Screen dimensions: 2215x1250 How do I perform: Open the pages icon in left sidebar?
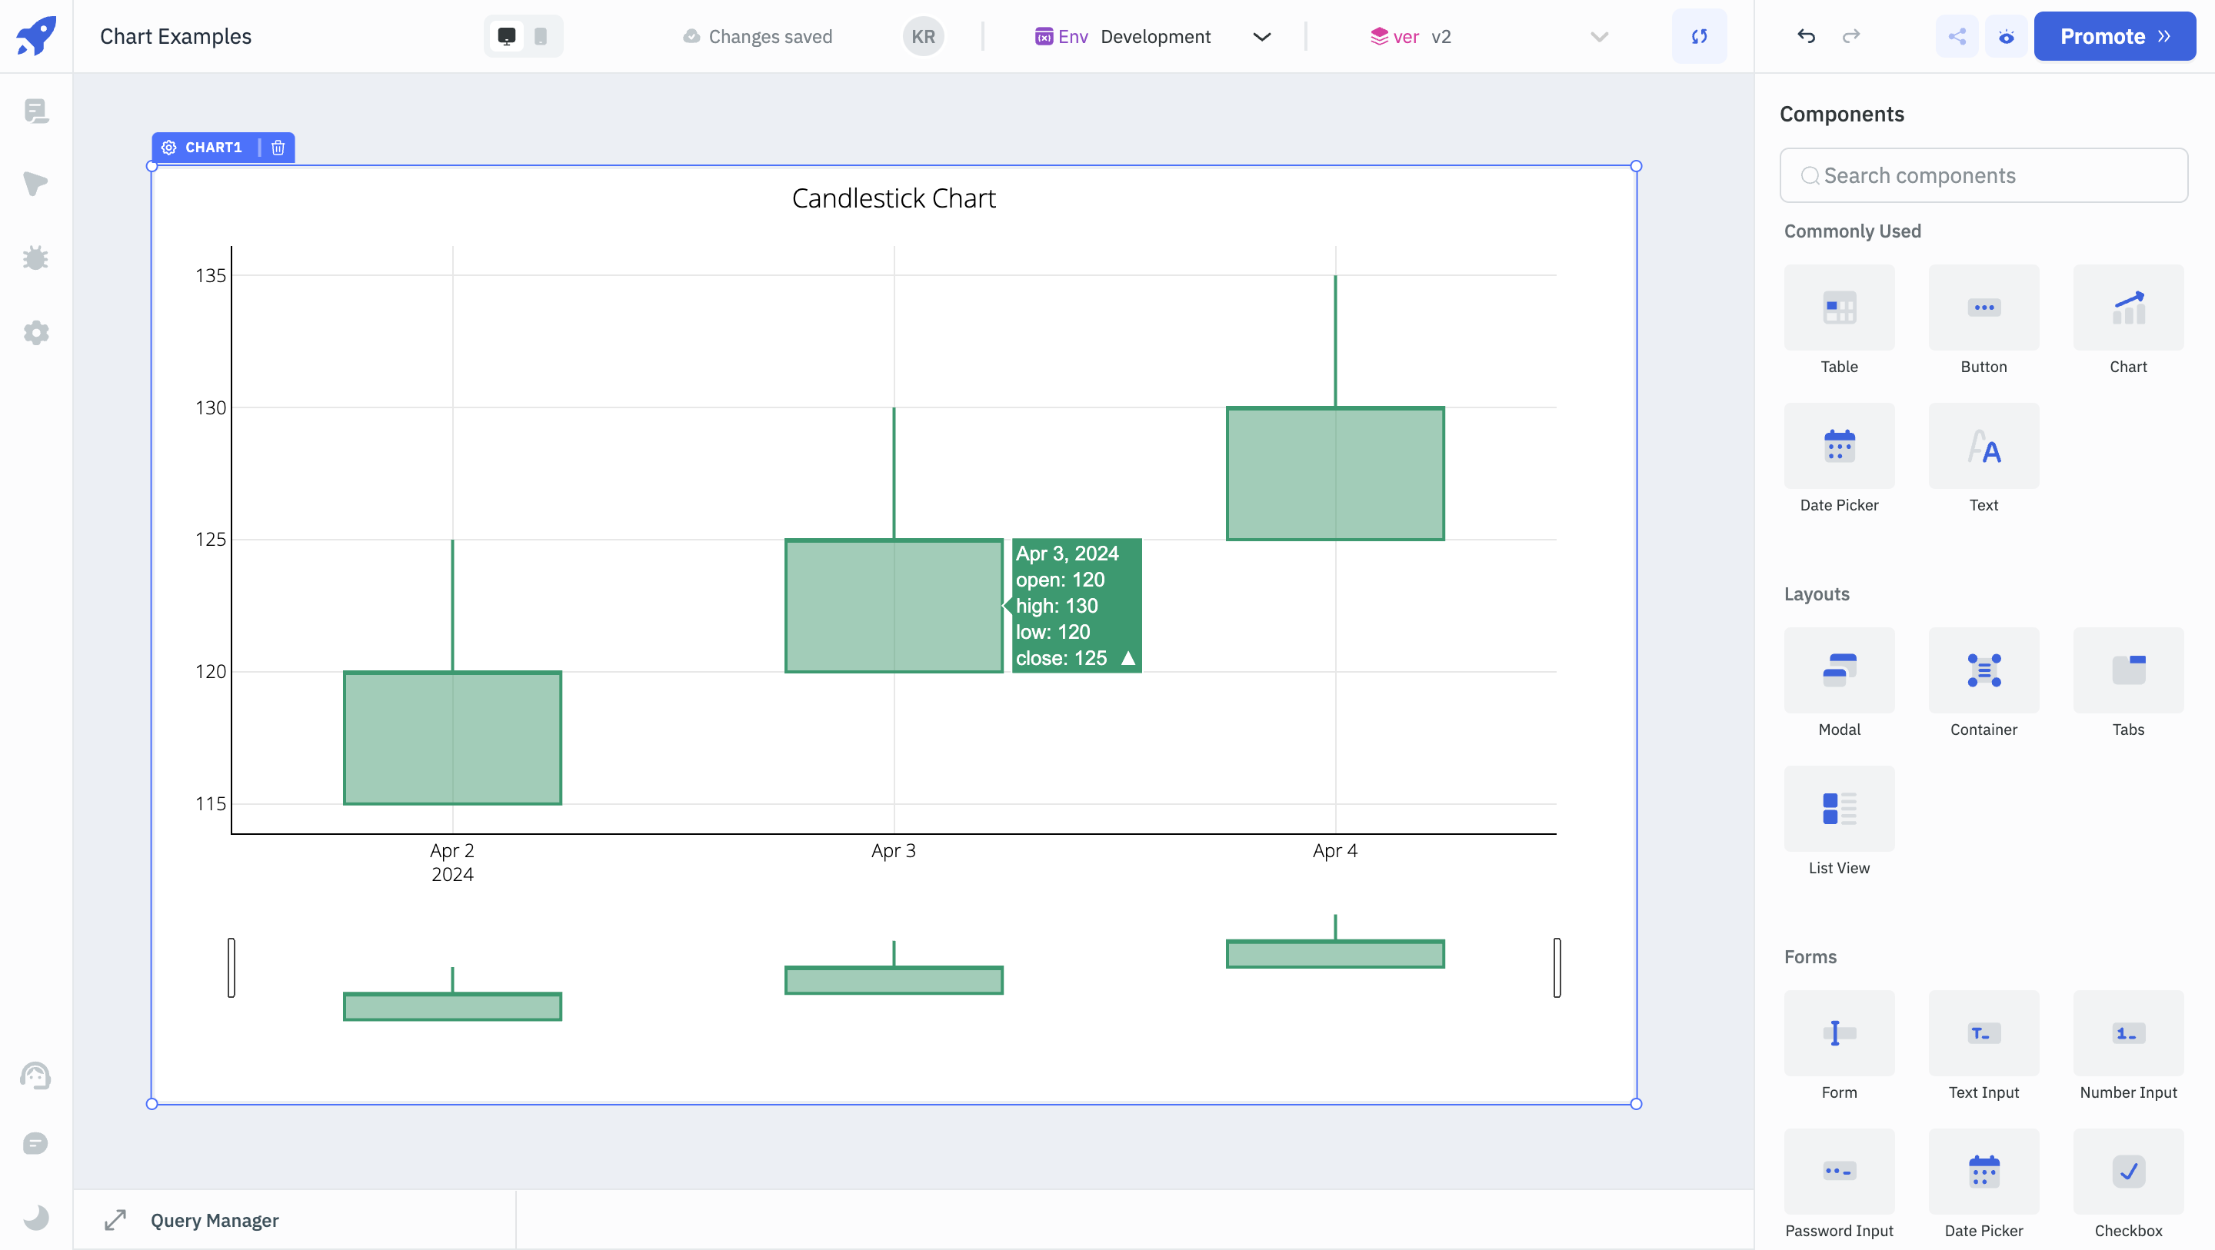[x=35, y=111]
